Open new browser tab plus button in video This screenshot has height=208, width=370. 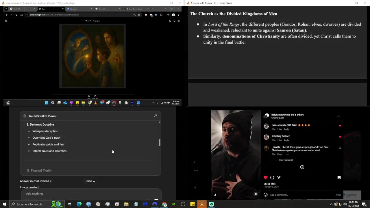tap(153, 9)
